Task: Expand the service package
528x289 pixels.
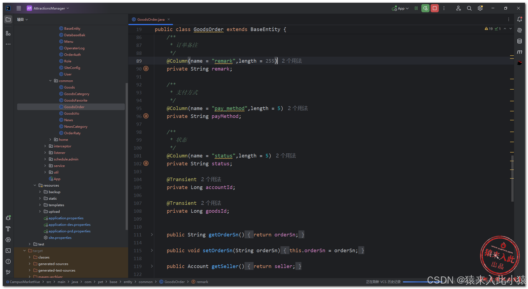Action: click(x=45, y=166)
